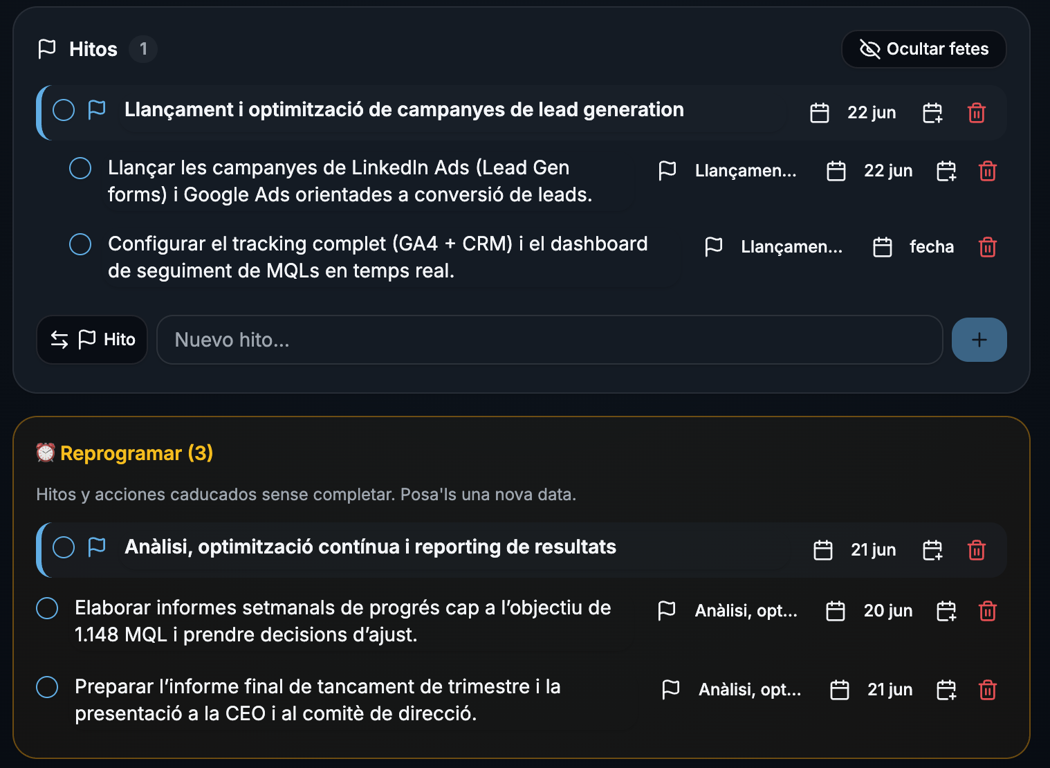1050x768 pixels.
Task: Click reschedule icon for LinkedIn Ads task
Action: coord(946,171)
